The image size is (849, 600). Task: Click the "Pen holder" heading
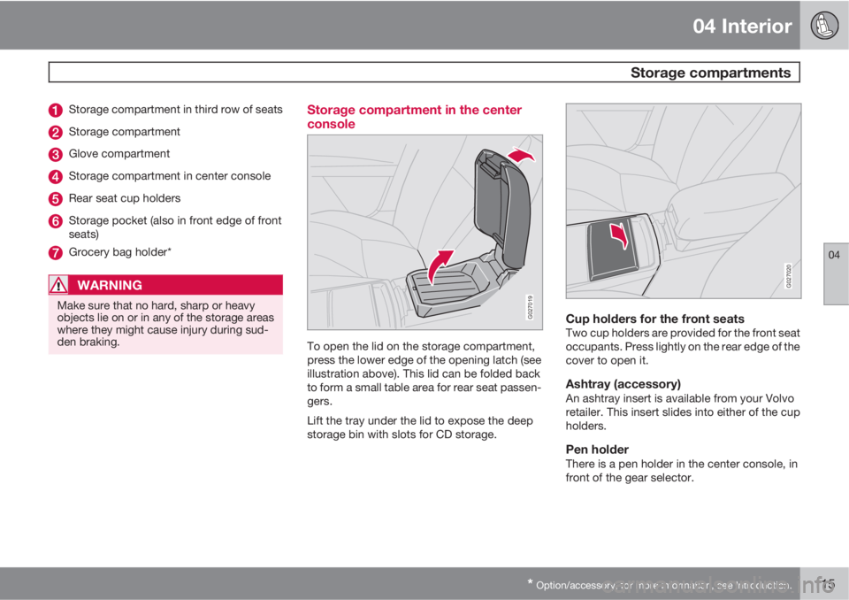[x=597, y=450]
